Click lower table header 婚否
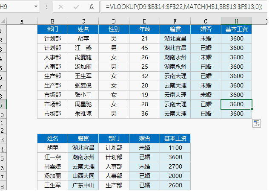The height and width of the screenshot is (195, 275). (144, 138)
